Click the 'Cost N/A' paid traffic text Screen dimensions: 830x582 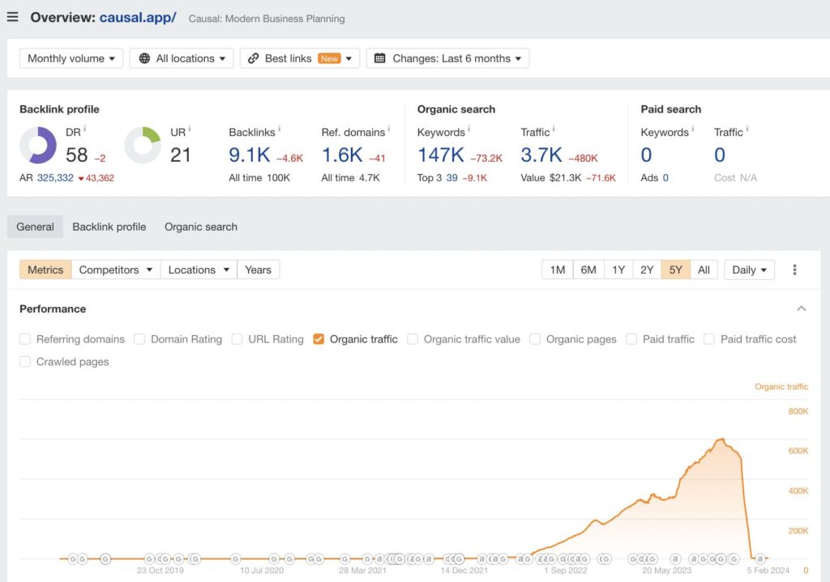735,177
